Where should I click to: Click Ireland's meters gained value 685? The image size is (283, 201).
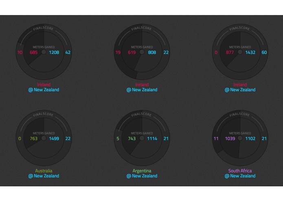pyautogui.click(x=33, y=52)
